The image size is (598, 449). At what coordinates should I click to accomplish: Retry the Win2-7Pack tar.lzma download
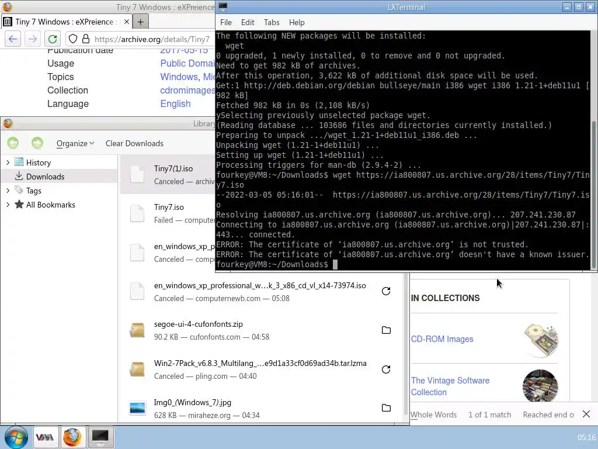(x=386, y=369)
